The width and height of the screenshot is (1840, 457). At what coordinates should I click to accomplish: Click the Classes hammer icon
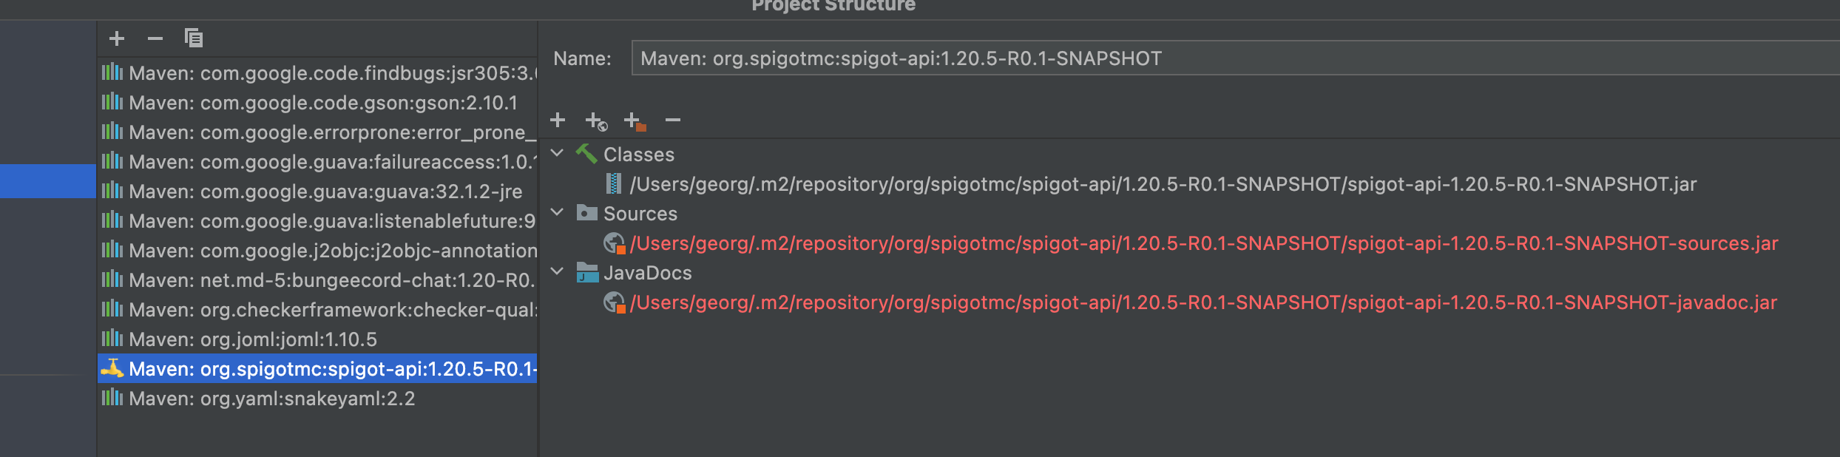click(586, 154)
